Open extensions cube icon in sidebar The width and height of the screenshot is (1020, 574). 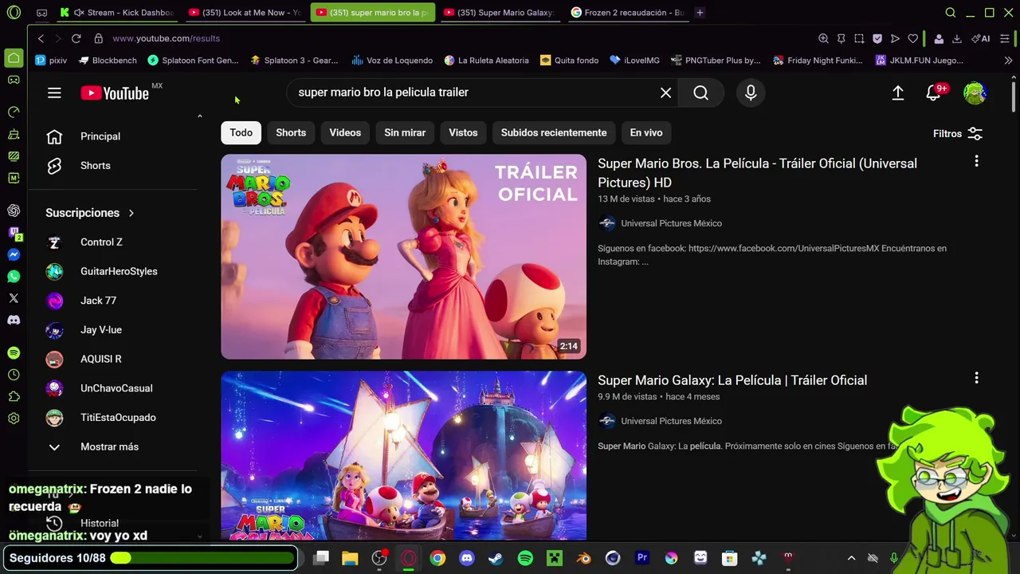click(14, 396)
